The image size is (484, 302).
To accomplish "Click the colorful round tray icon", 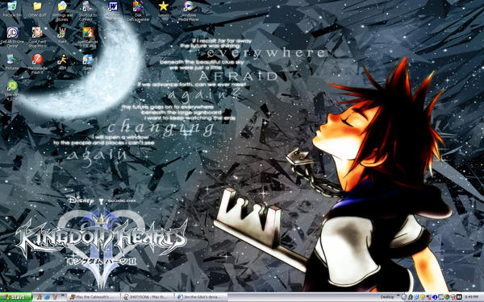I will point(447,297).
